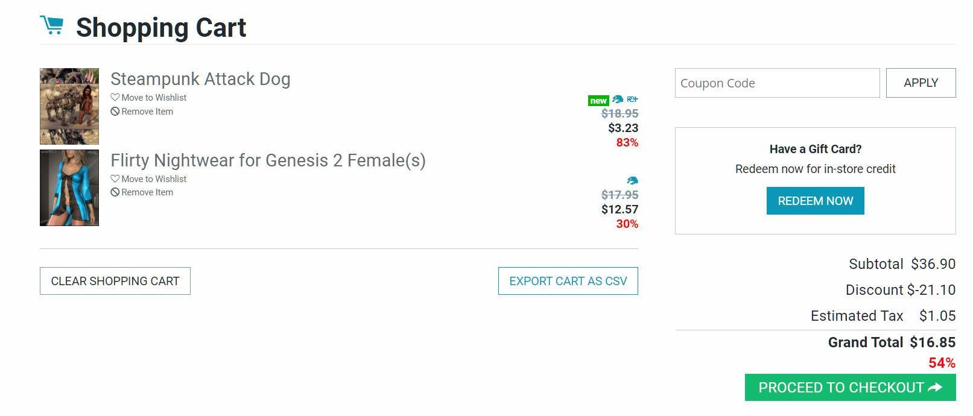
Task: Click the CLEAR SHOPPING CART button
Action: [115, 281]
